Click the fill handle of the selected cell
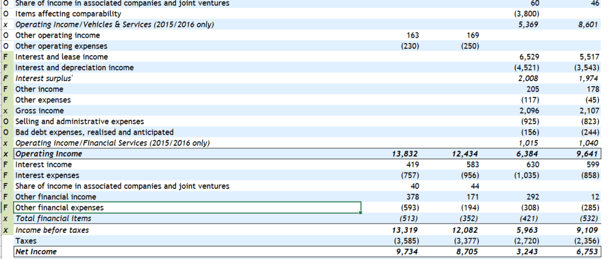The width and height of the screenshot is (613, 259). (x=361, y=213)
